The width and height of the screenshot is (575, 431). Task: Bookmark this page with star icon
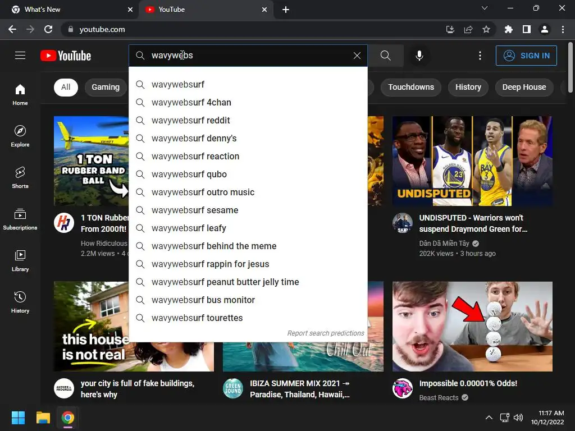[x=486, y=29]
